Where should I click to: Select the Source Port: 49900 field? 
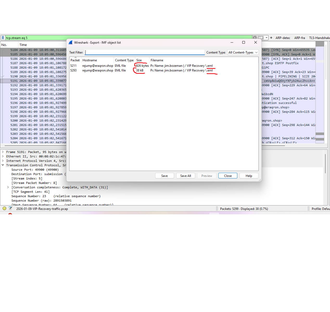[x=35, y=170]
